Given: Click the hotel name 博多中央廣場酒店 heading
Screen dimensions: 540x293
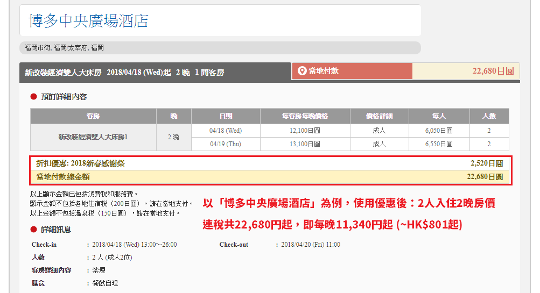Looking at the screenshot, I should click(88, 20).
